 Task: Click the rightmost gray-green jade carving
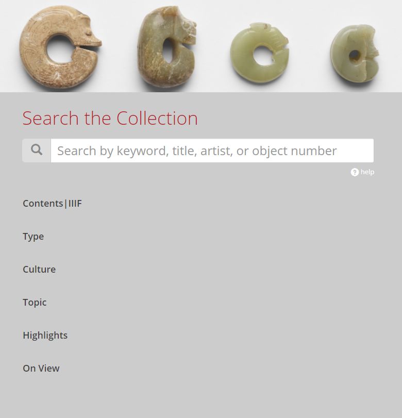(x=355, y=53)
